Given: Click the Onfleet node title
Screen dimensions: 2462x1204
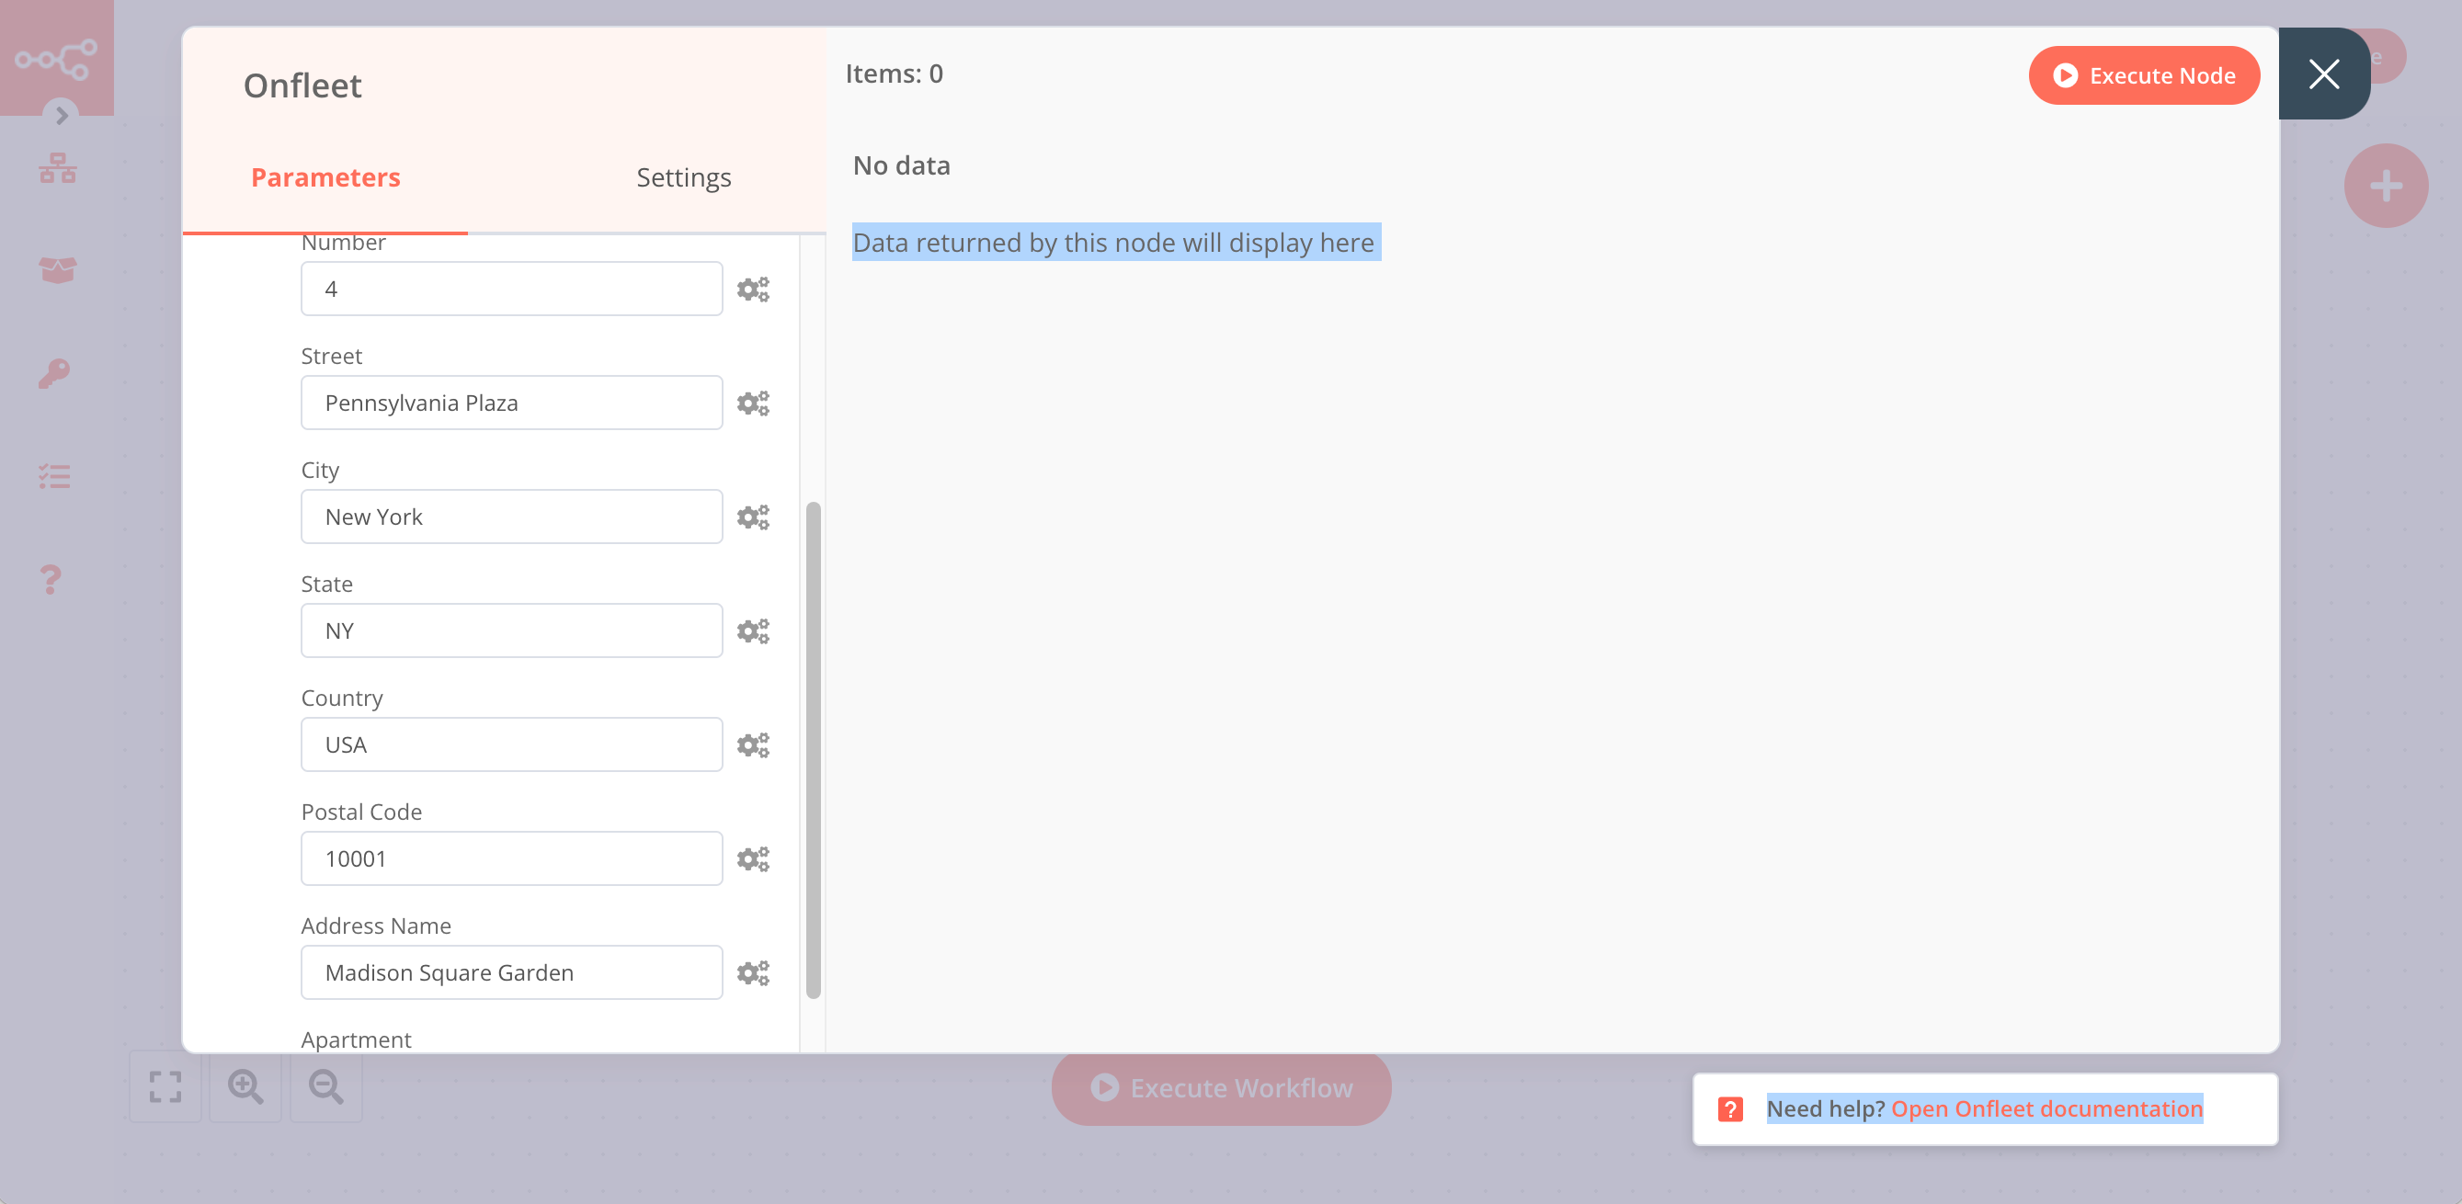Looking at the screenshot, I should (302, 86).
